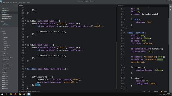Fold the &--story rule at line 38
The image size is (172, 96).
[x=125, y=78]
